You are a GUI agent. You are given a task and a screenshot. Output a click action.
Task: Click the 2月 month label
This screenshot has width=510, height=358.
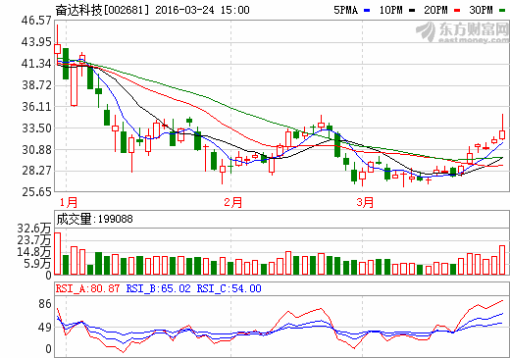(x=233, y=202)
